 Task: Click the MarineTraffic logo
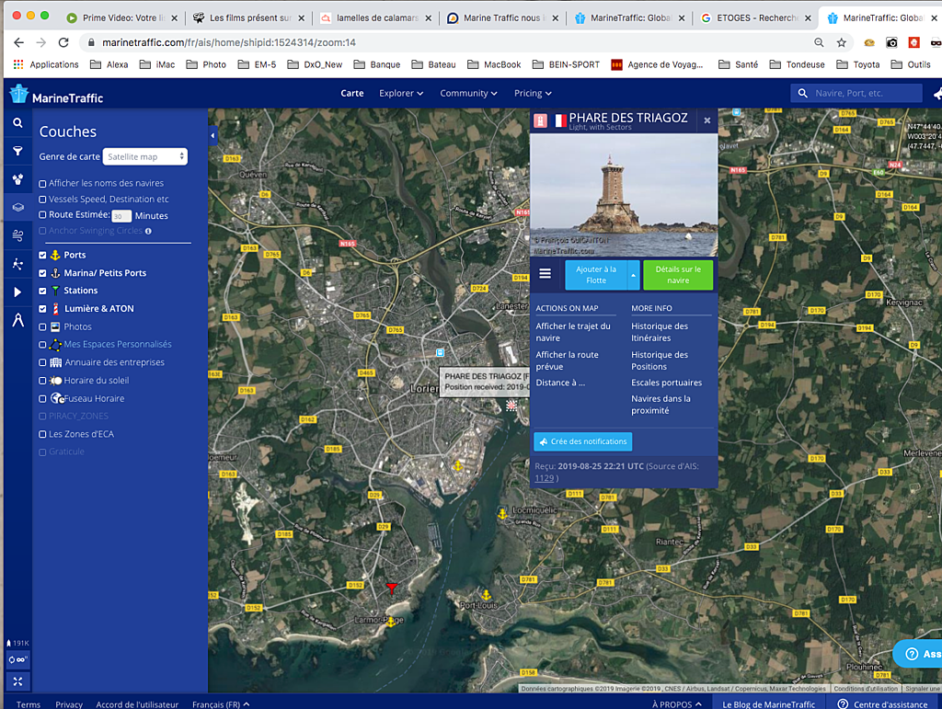click(x=56, y=95)
